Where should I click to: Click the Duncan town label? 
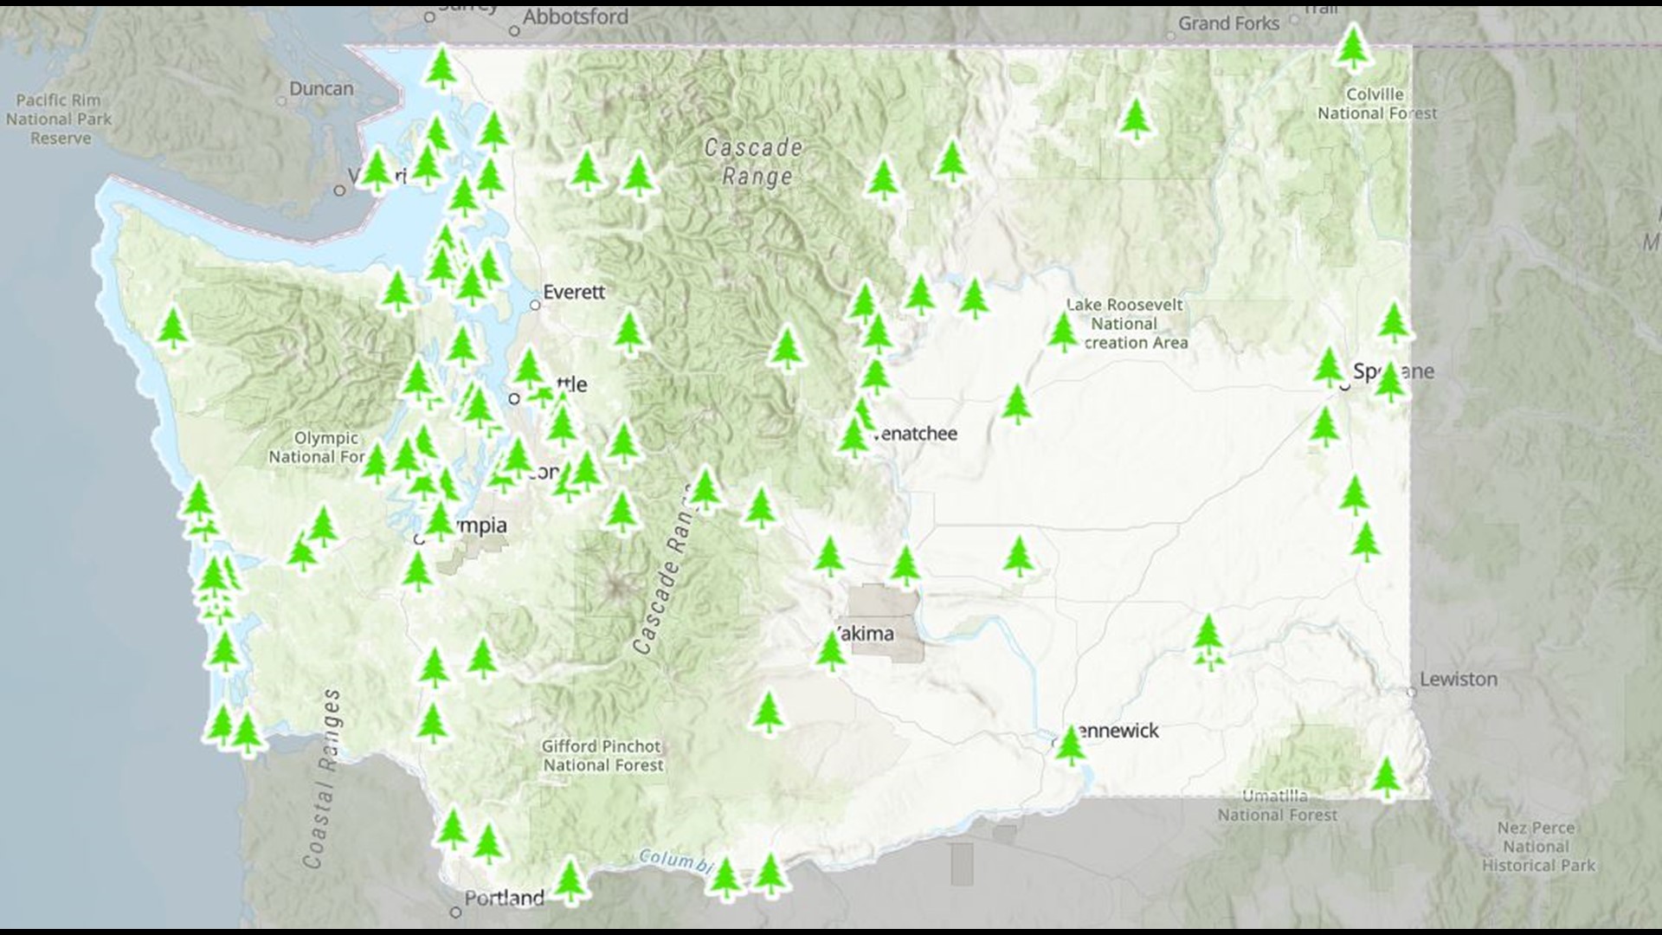click(321, 88)
